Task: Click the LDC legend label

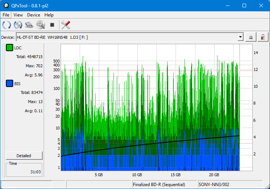Action: (18, 48)
